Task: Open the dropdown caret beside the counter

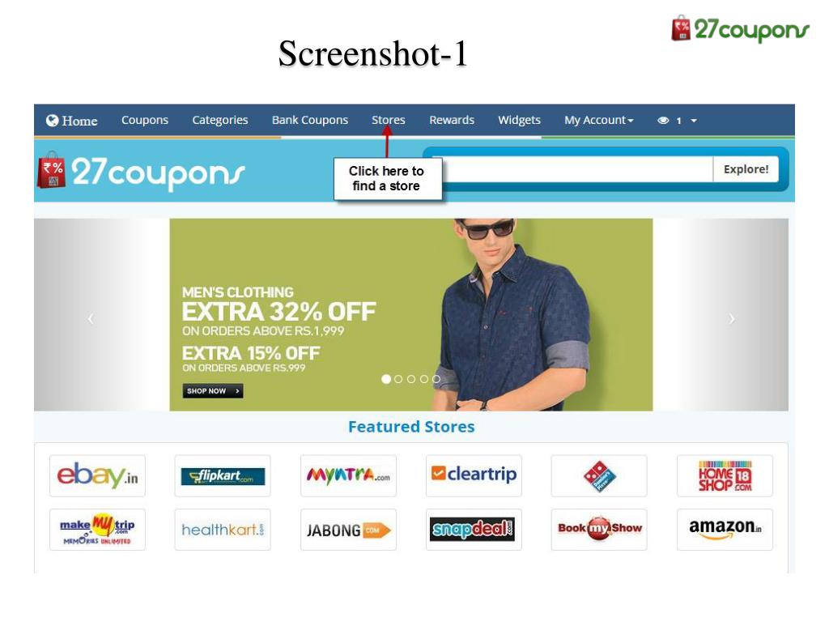Action: coord(694,121)
